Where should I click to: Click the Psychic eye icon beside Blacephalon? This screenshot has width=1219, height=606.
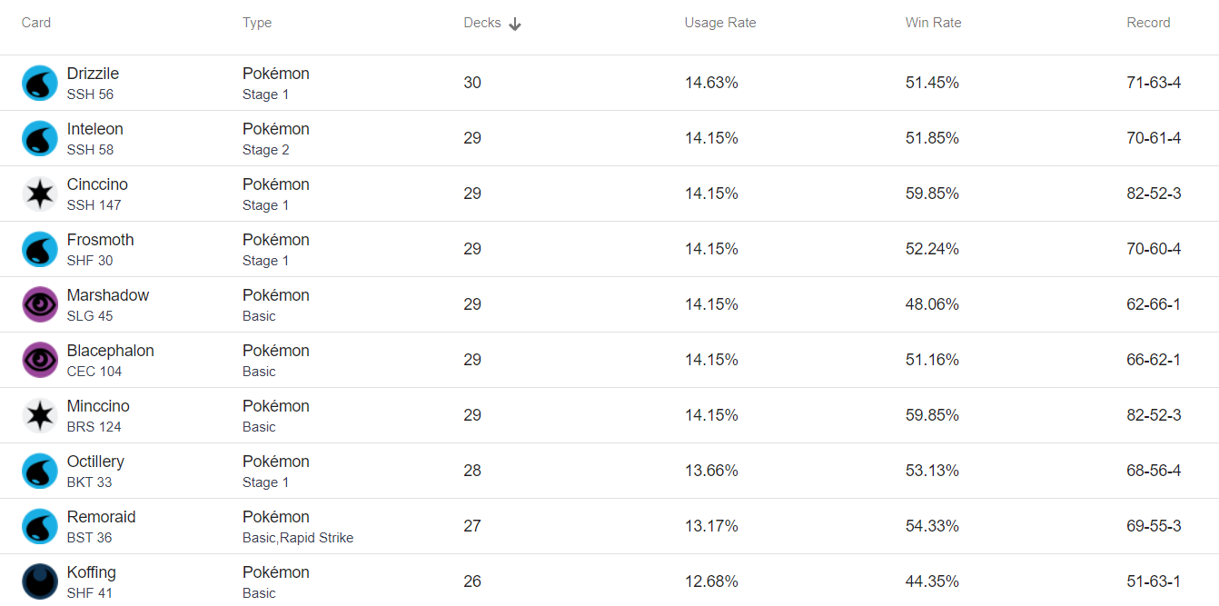40,360
